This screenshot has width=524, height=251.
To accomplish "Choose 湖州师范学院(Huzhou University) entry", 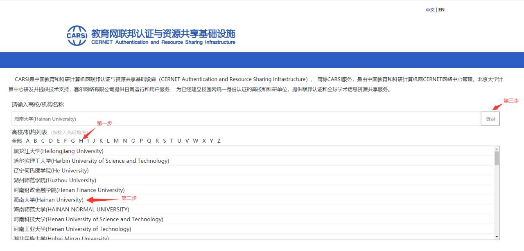I will click(x=53, y=180).
